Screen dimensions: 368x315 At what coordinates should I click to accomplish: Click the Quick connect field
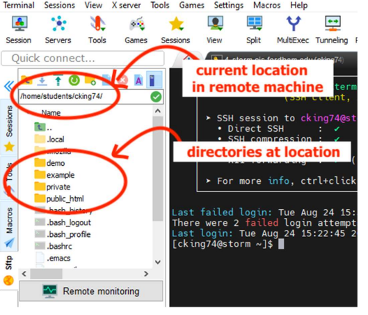click(83, 59)
